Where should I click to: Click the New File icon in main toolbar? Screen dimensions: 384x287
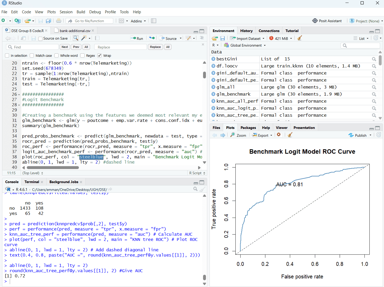[3, 21]
